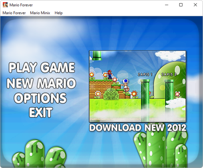
Task: Minimize the Mario Forever window
Action: coord(167,5)
